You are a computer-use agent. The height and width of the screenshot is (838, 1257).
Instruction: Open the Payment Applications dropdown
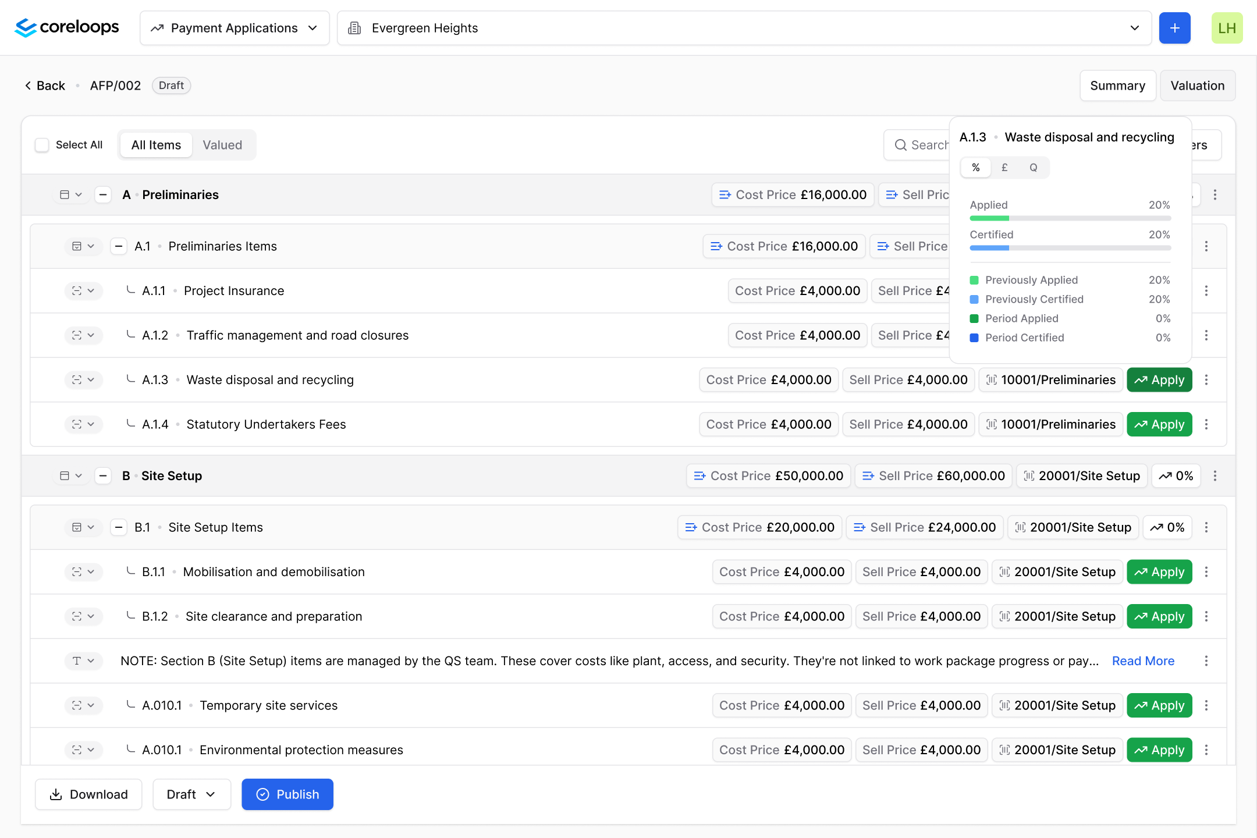pos(235,28)
